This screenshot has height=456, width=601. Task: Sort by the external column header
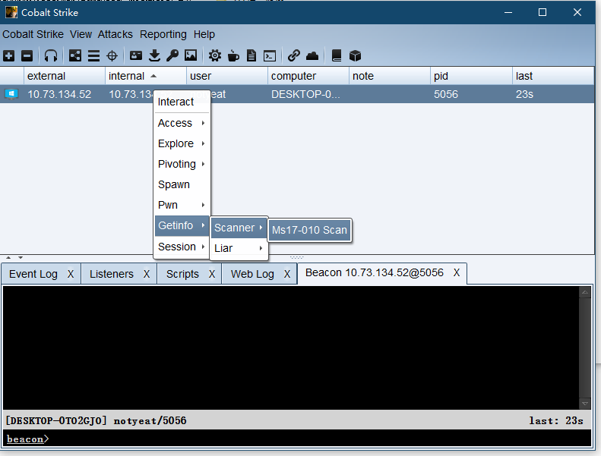click(65, 76)
